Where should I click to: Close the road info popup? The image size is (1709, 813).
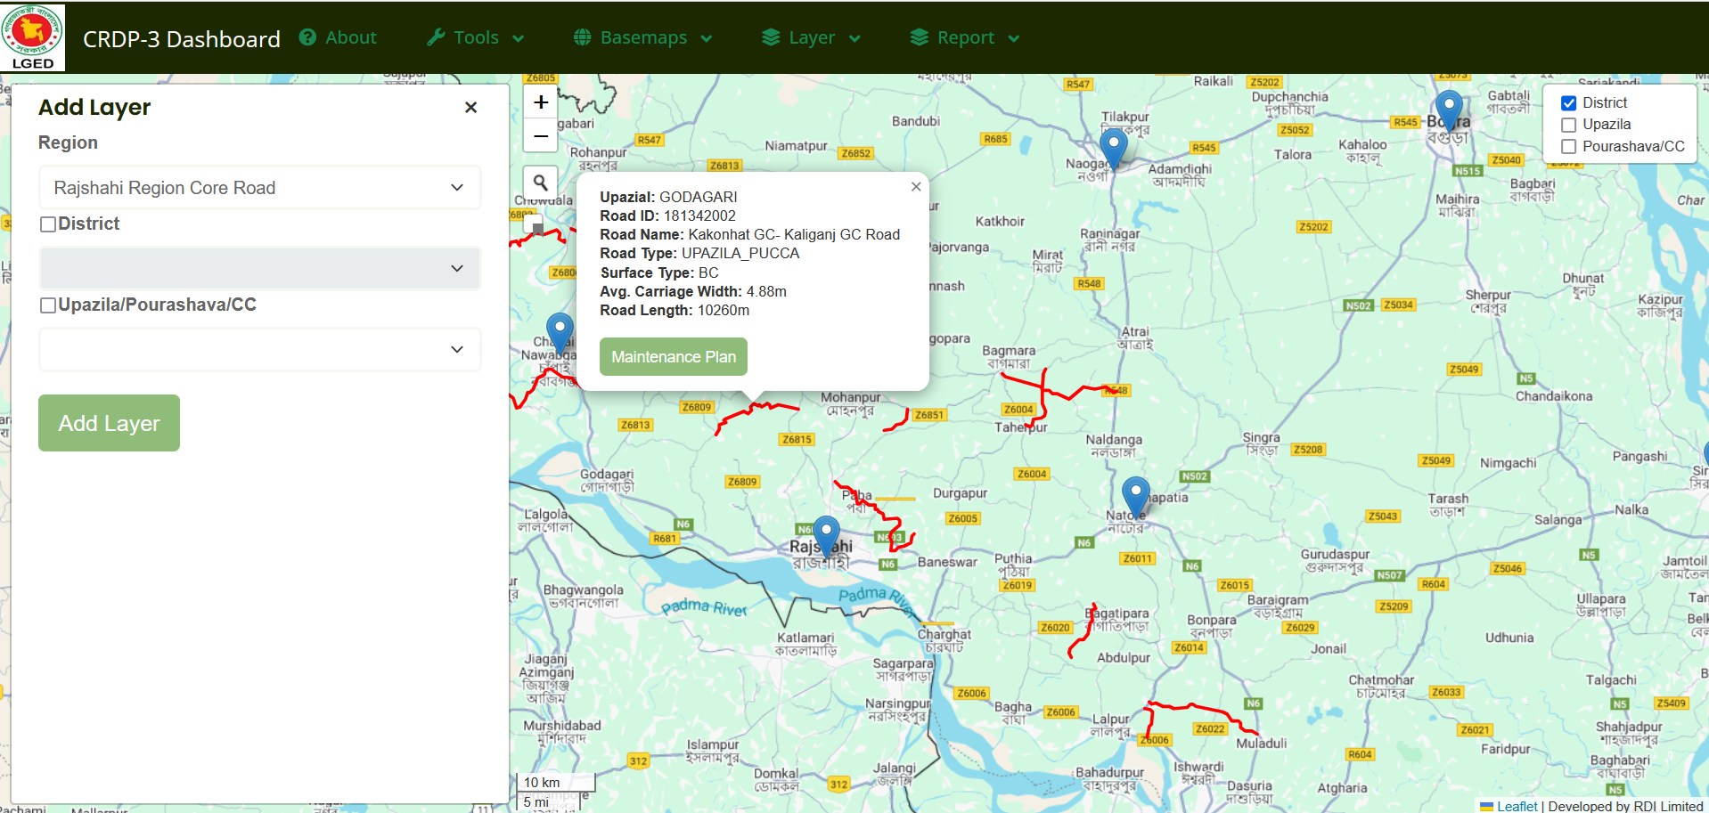coord(915,186)
